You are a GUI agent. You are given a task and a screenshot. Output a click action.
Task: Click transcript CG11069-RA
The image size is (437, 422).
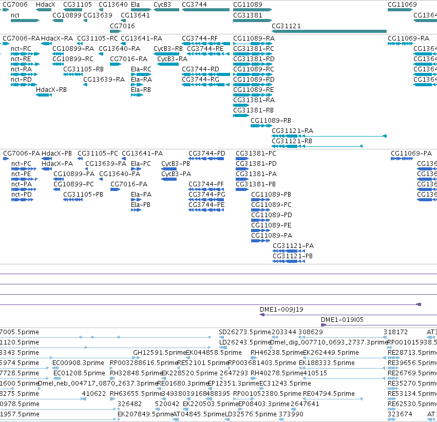401,44
